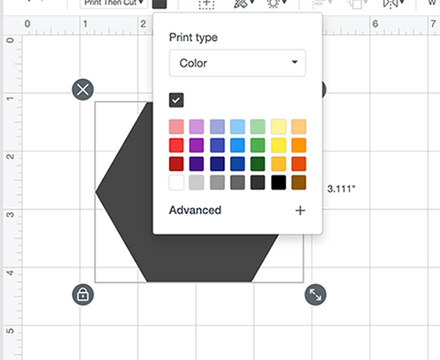Image resolution: width=440 pixels, height=360 pixels.
Task: Click the operation color swatch beside Print Then Cut
Action: click(159, 4)
